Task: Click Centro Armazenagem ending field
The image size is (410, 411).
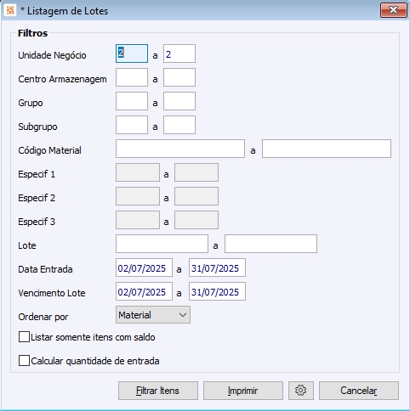Action: tap(179, 77)
